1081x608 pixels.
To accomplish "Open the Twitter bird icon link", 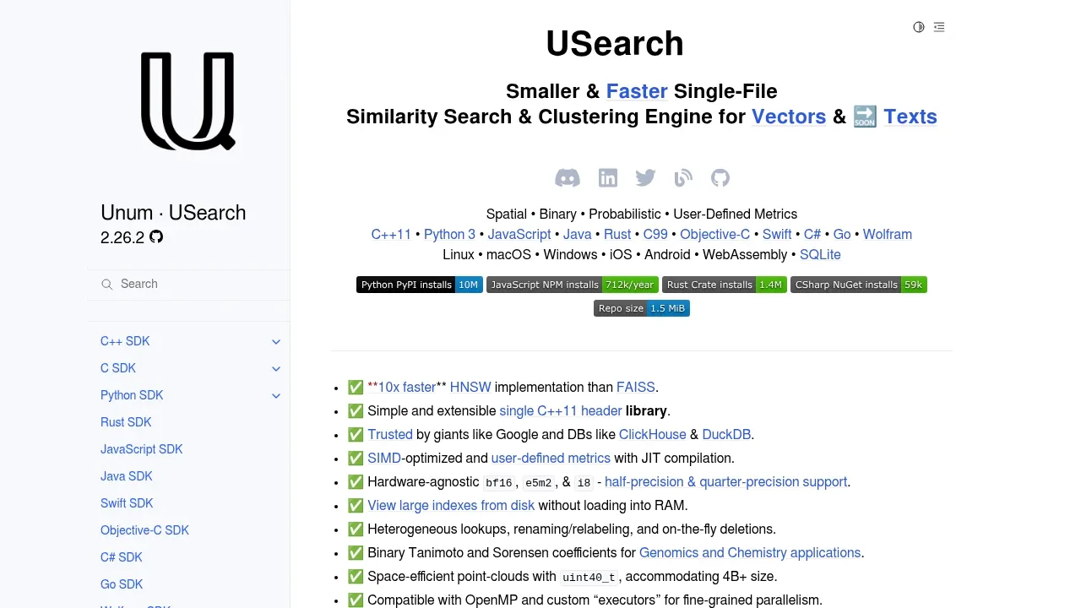I will tap(646, 177).
